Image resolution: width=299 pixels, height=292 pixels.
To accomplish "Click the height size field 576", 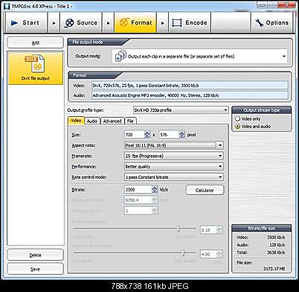I will [x=169, y=135].
